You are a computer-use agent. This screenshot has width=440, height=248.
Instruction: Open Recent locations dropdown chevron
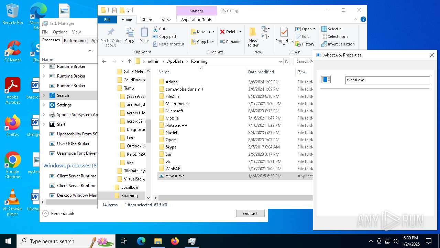pyautogui.click(x=122, y=61)
